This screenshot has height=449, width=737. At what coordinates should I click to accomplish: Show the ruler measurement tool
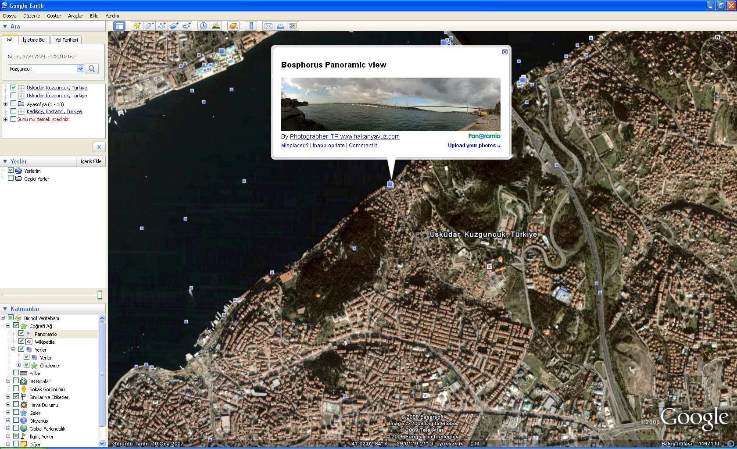pyautogui.click(x=251, y=26)
